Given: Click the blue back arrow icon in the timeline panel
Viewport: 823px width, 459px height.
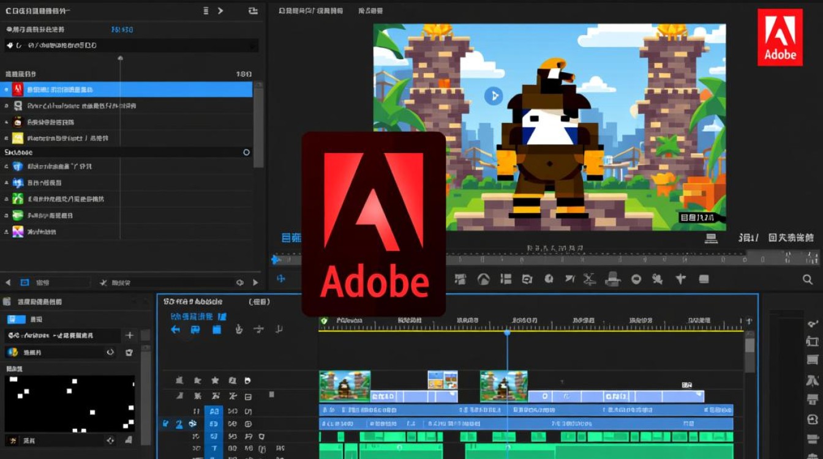Looking at the screenshot, I should (x=176, y=330).
